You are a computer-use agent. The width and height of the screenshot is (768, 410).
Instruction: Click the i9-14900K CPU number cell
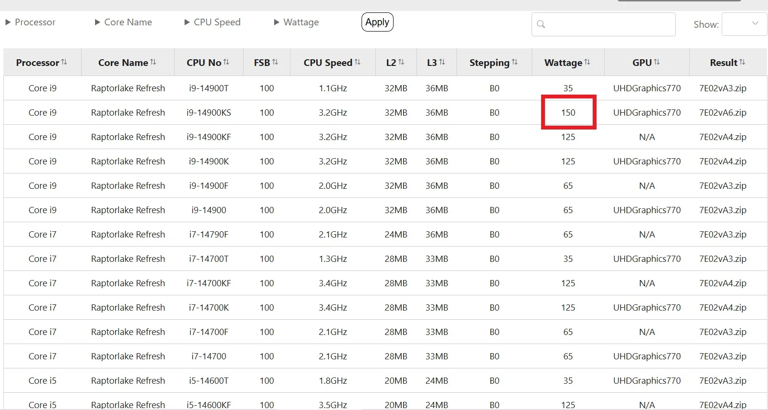[209, 162]
